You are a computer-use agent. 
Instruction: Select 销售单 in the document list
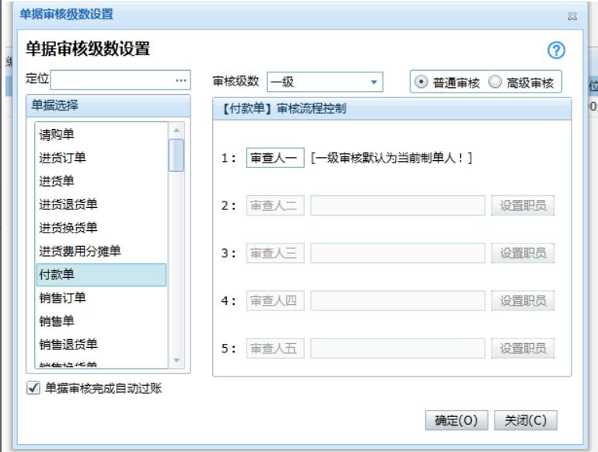coord(101,321)
